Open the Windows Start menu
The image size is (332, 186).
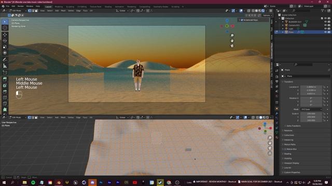4,182
